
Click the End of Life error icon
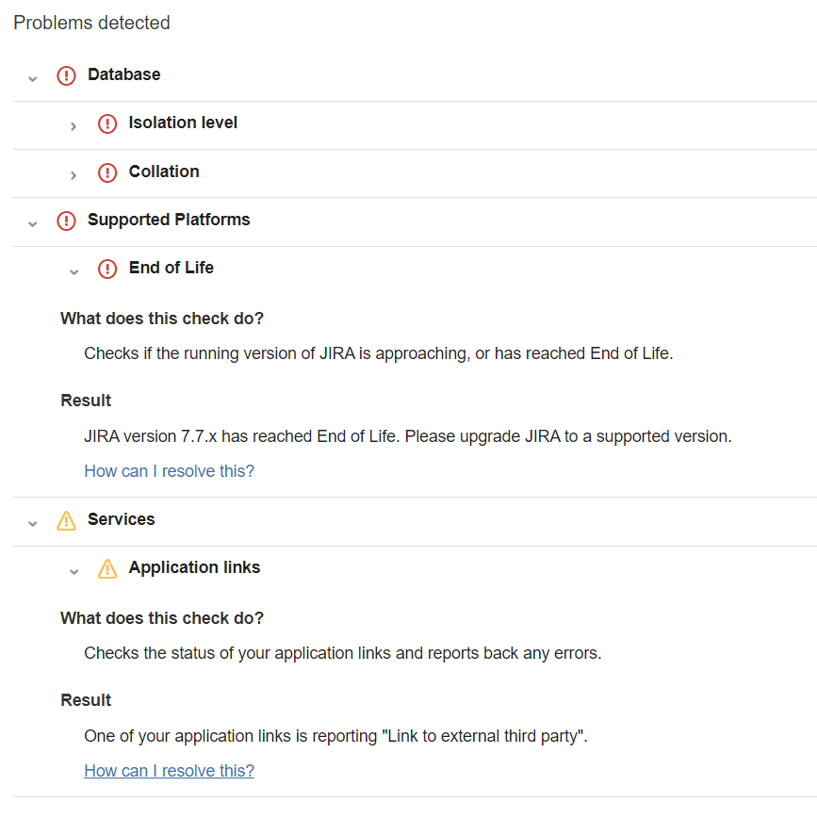point(107,269)
